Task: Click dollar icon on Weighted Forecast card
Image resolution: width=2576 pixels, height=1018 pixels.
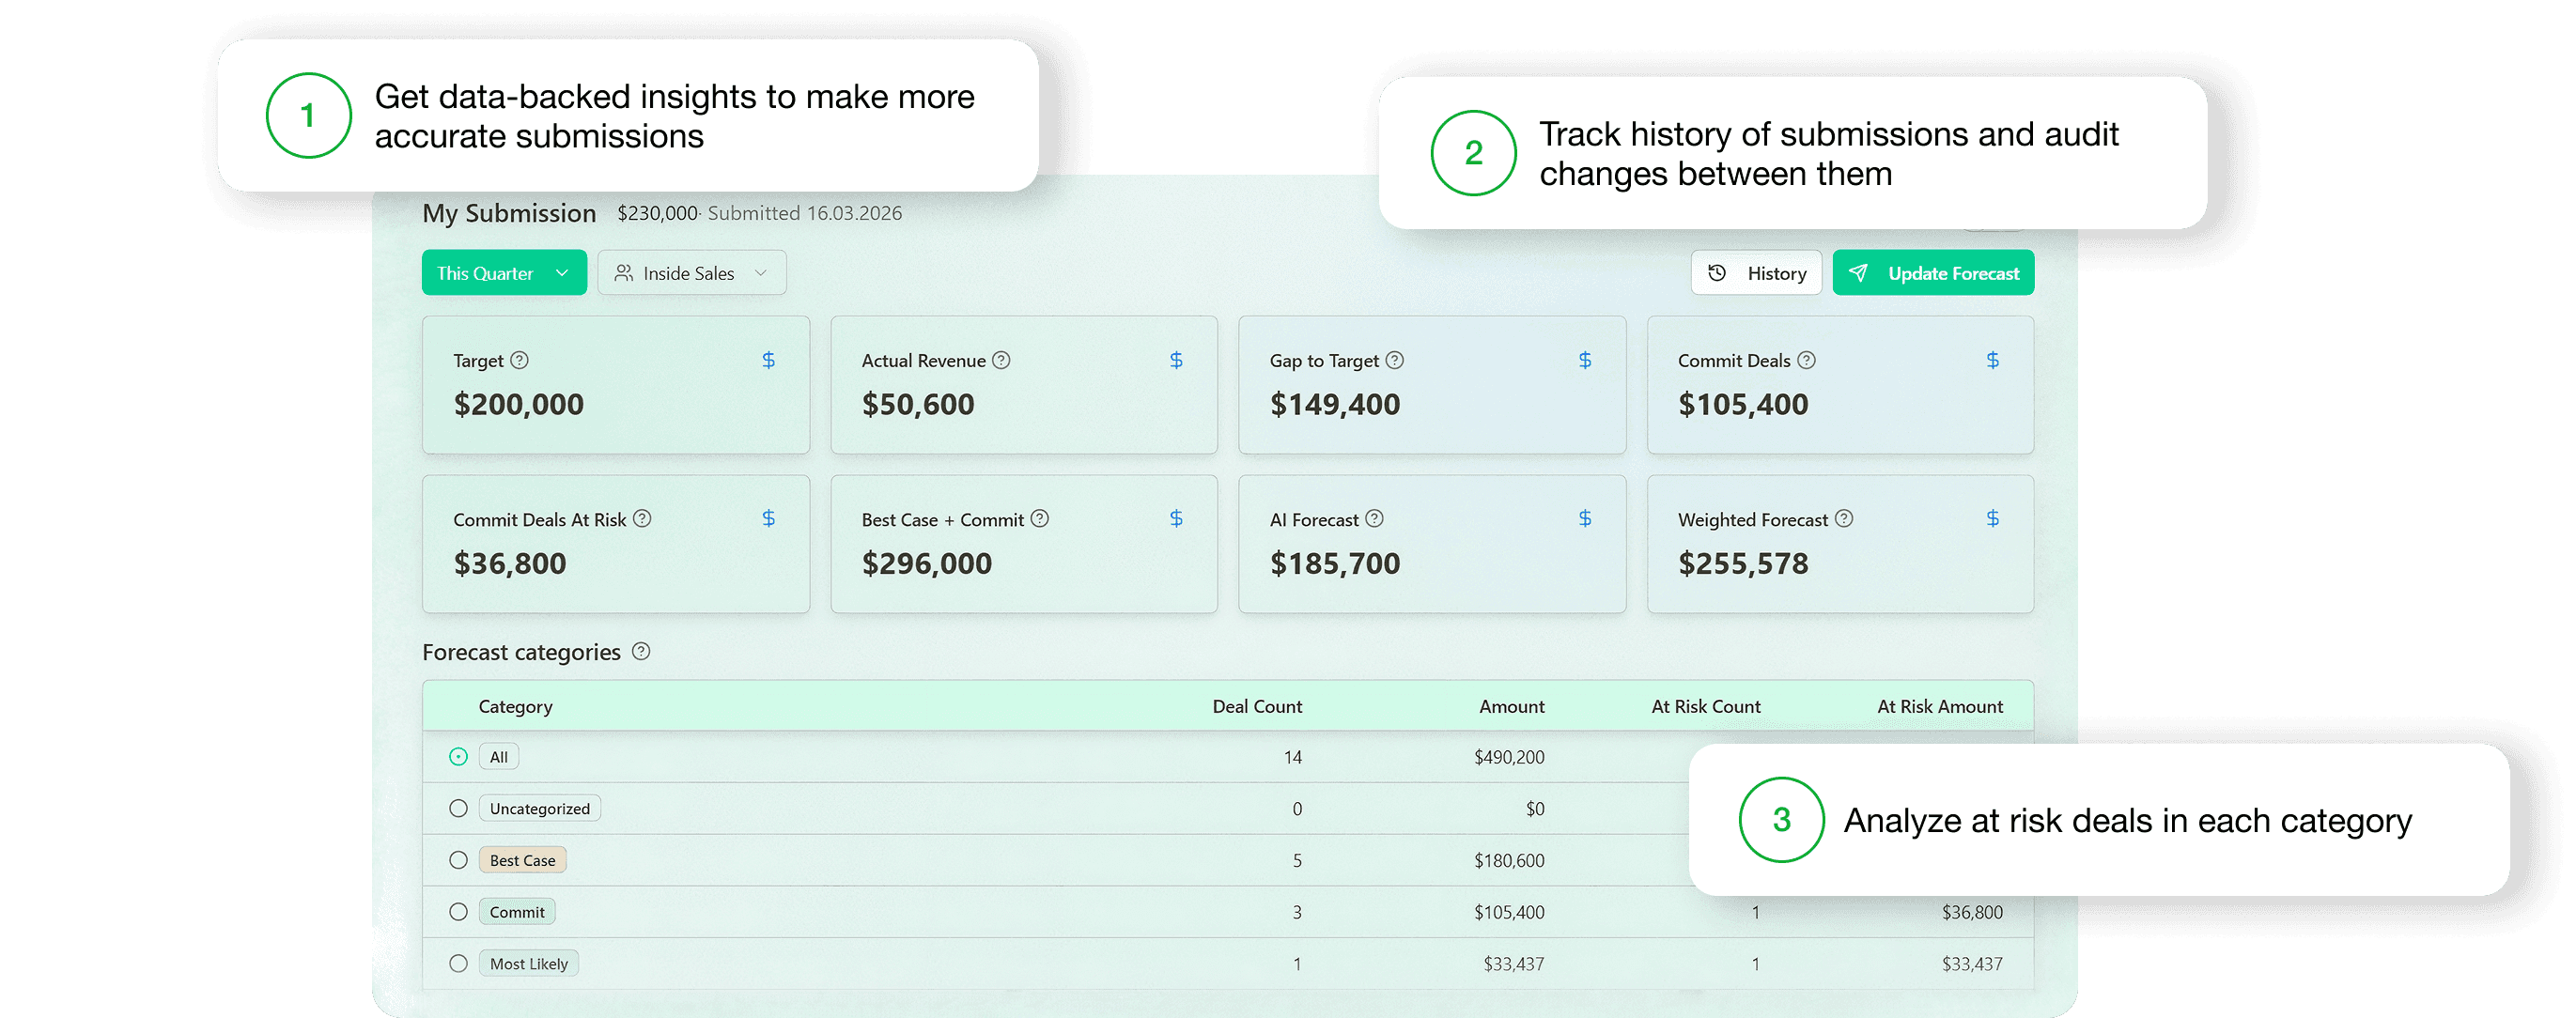Action: pos(1992,518)
